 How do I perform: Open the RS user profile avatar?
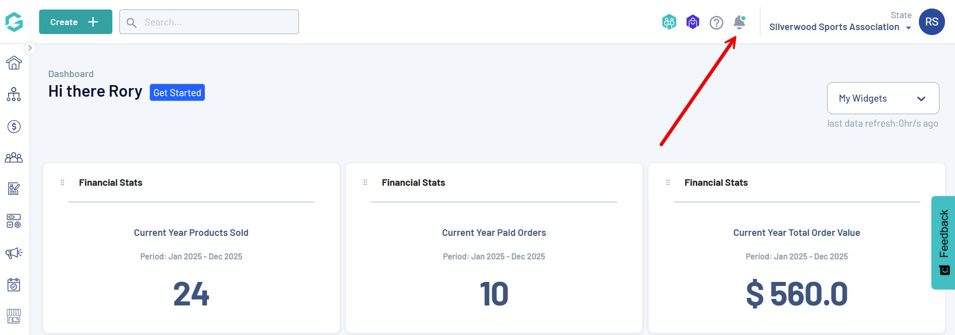(931, 22)
